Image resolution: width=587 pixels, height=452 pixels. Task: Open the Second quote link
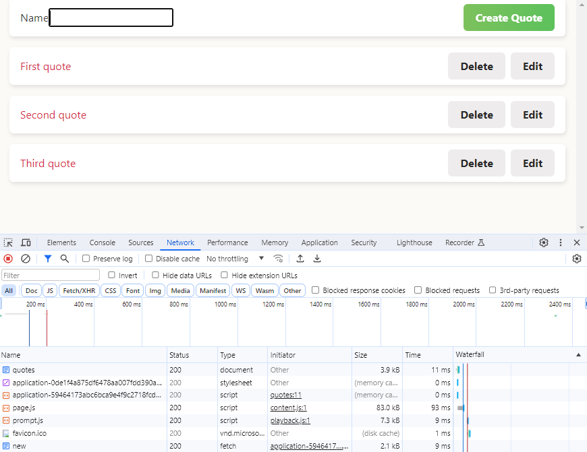(x=53, y=115)
